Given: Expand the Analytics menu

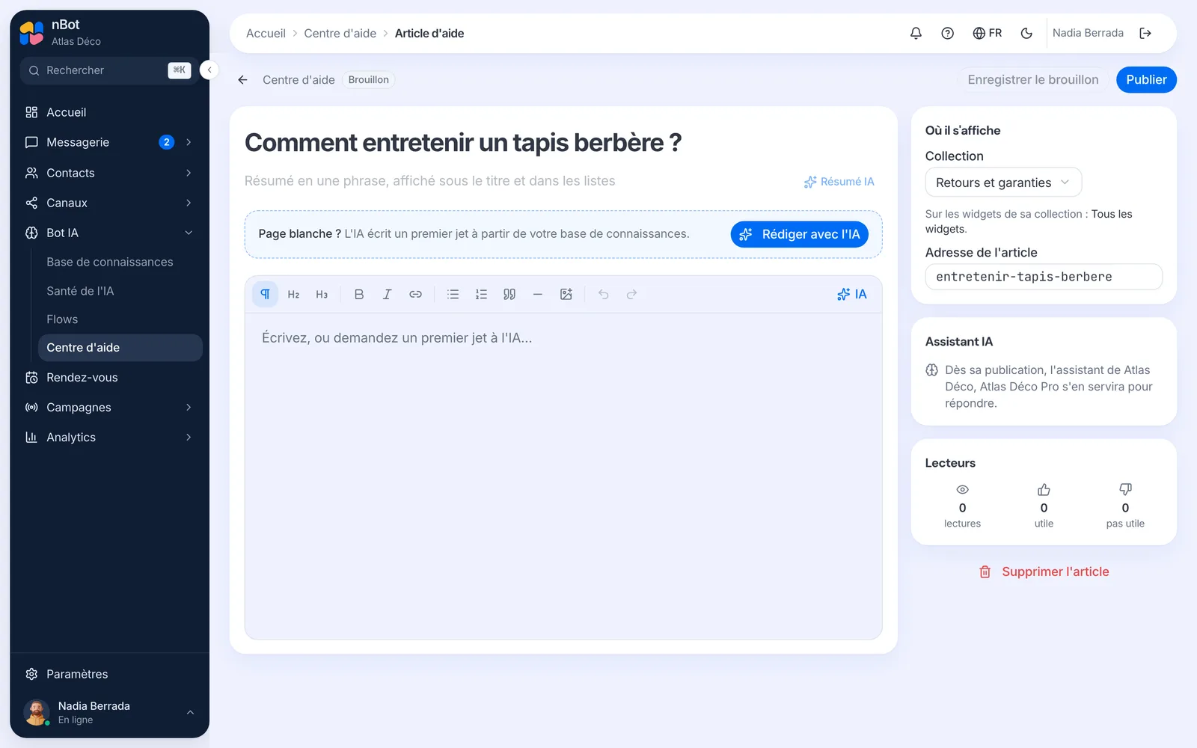Looking at the screenshot, I should coord(189,437).
